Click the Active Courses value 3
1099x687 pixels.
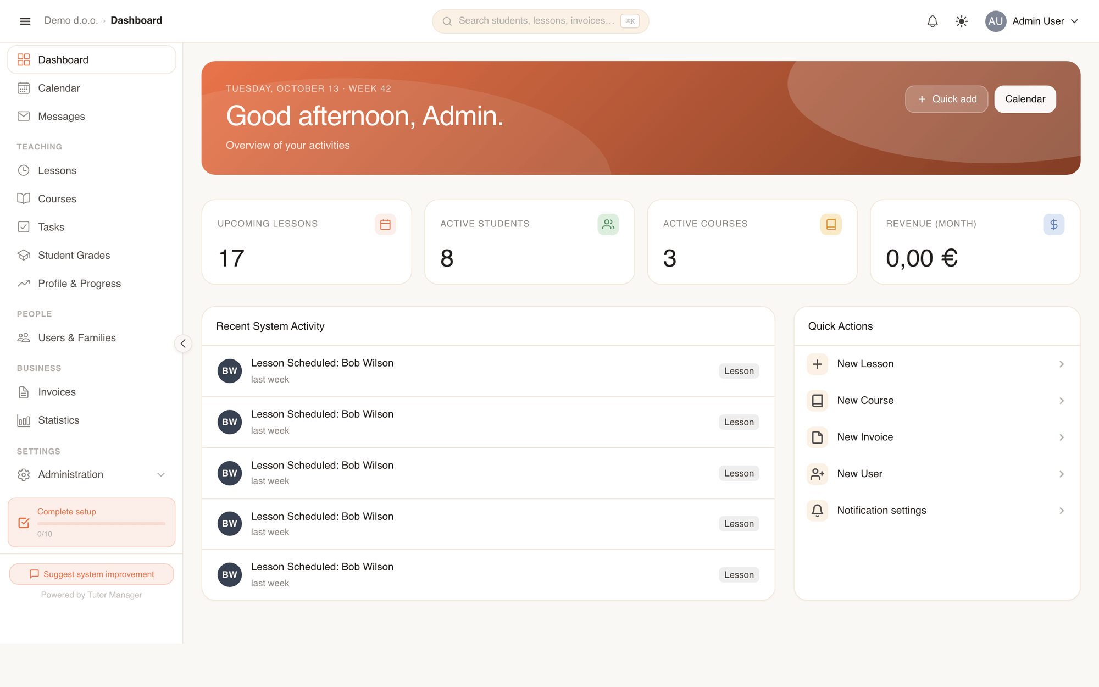pos(669,258)
